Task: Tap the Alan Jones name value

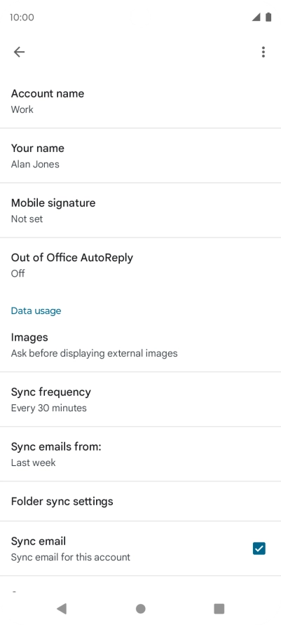Action: (x=35, y=164)
